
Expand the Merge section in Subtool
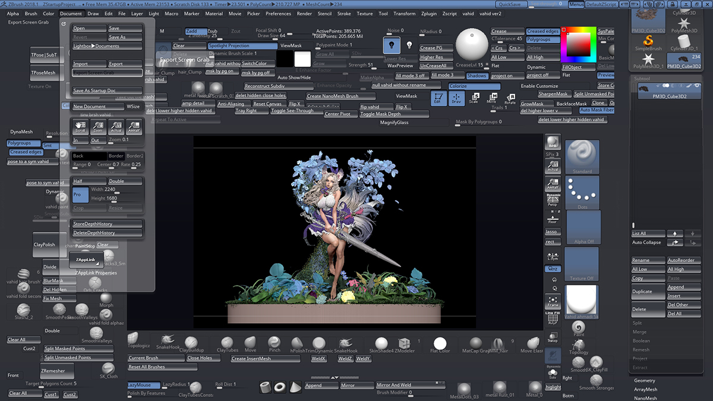coord(639,332)
